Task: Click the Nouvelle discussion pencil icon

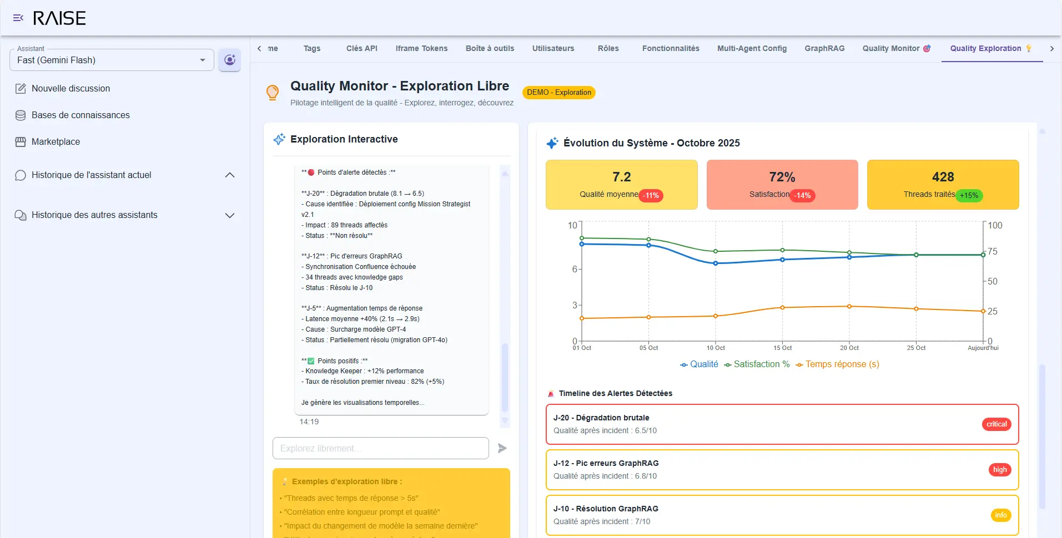Action: click(21, 89)
